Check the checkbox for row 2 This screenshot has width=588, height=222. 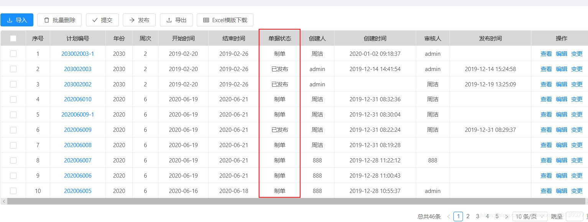13,69
